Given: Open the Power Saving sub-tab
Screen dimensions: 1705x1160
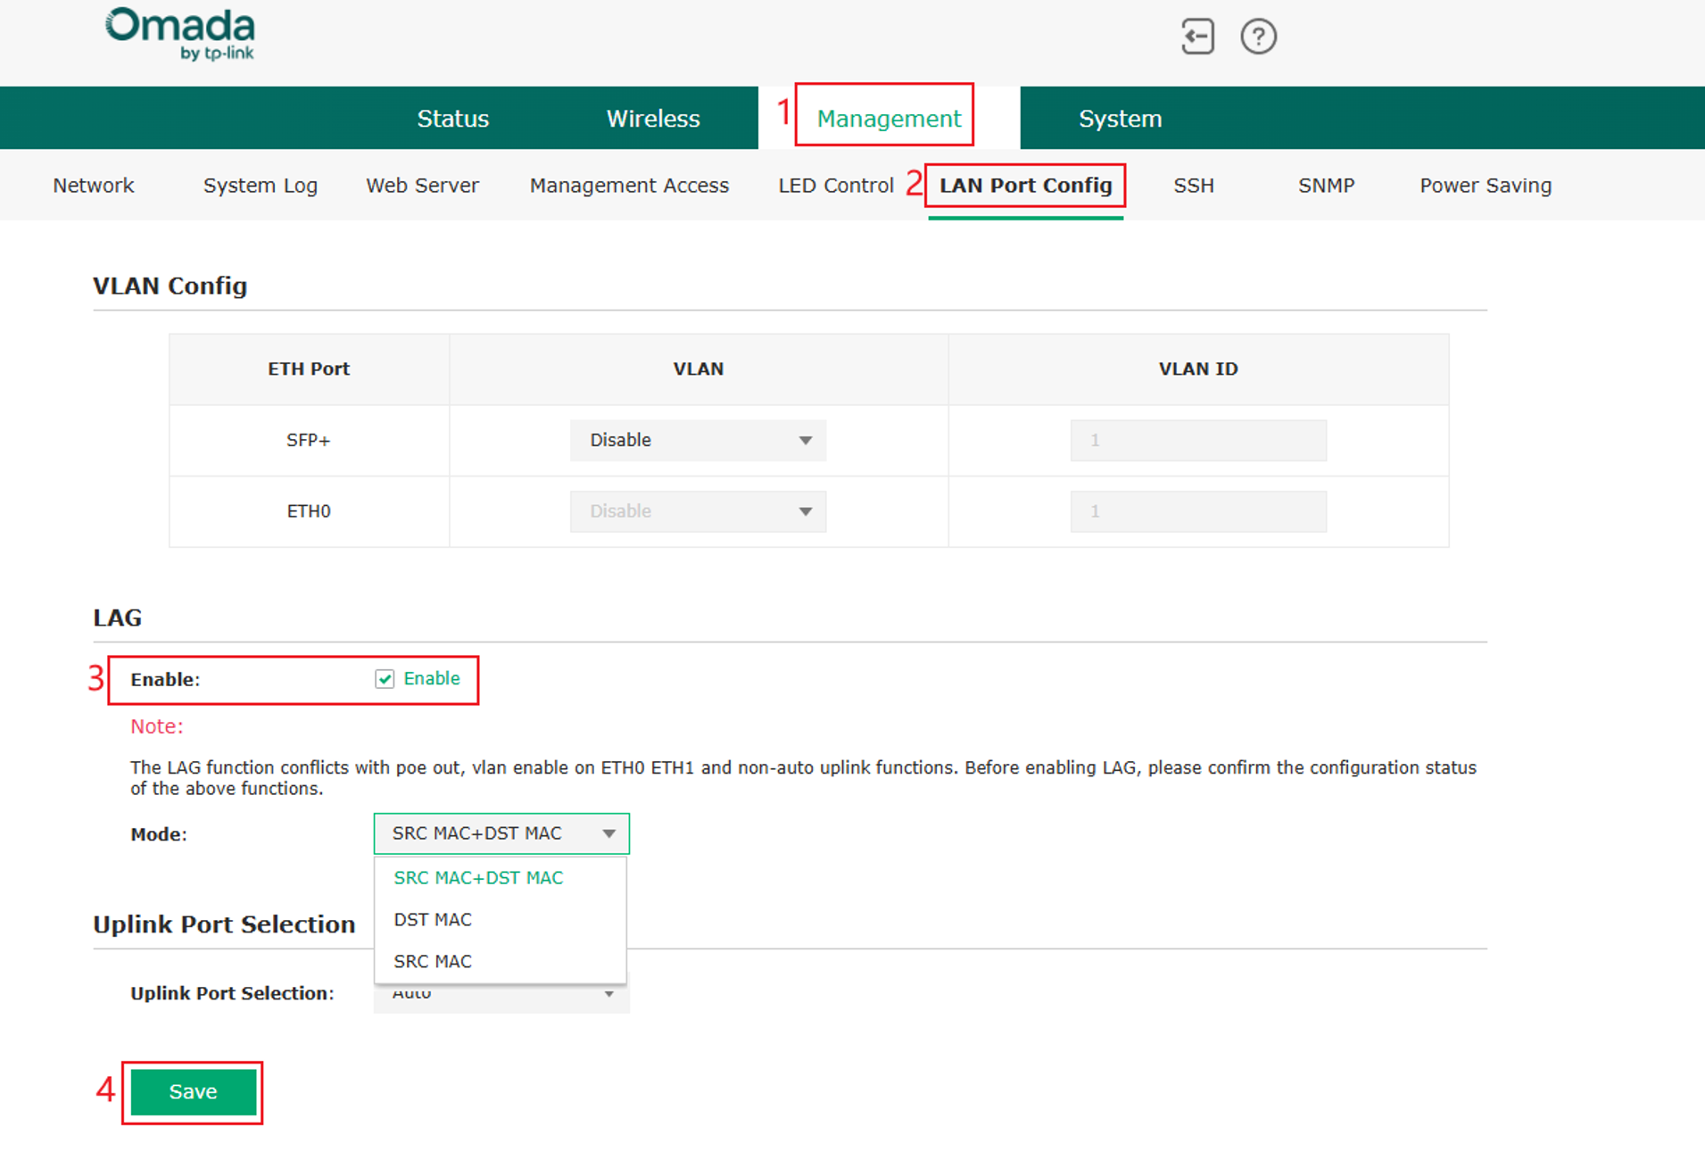Looking at the screenshot, I should [x=1486, y=186].
